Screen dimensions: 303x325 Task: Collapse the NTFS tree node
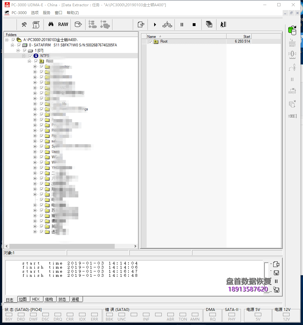(24, 56)
